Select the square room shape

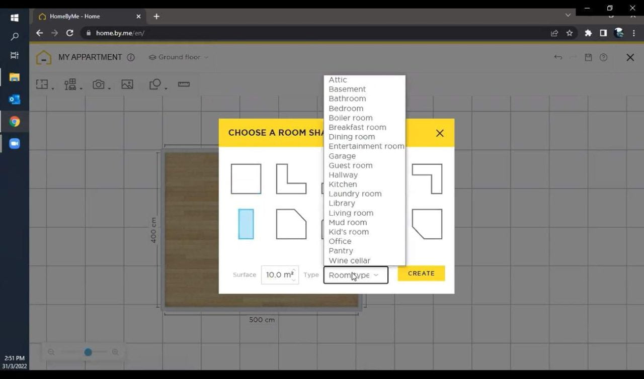tap(246, 178)
